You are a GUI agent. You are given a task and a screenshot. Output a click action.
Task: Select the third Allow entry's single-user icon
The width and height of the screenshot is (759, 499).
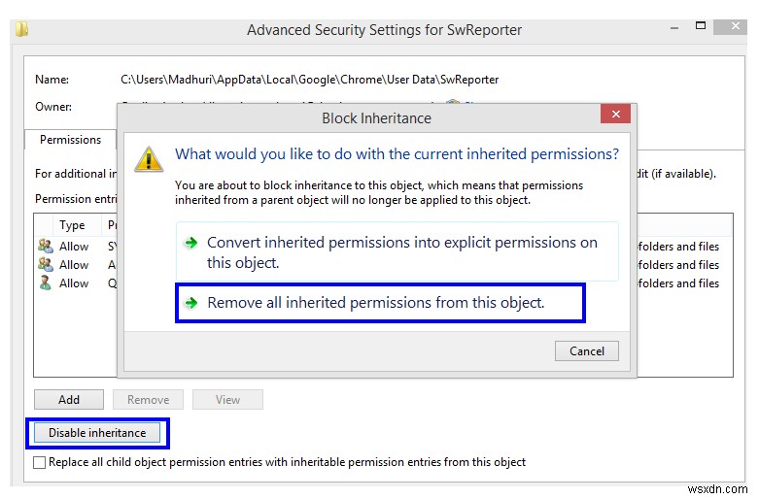pyautogui.click(x=45, y=283)
